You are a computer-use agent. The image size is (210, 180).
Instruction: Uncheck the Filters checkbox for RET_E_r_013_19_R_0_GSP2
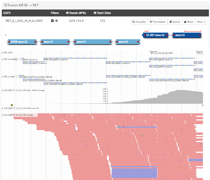[52, 21]
